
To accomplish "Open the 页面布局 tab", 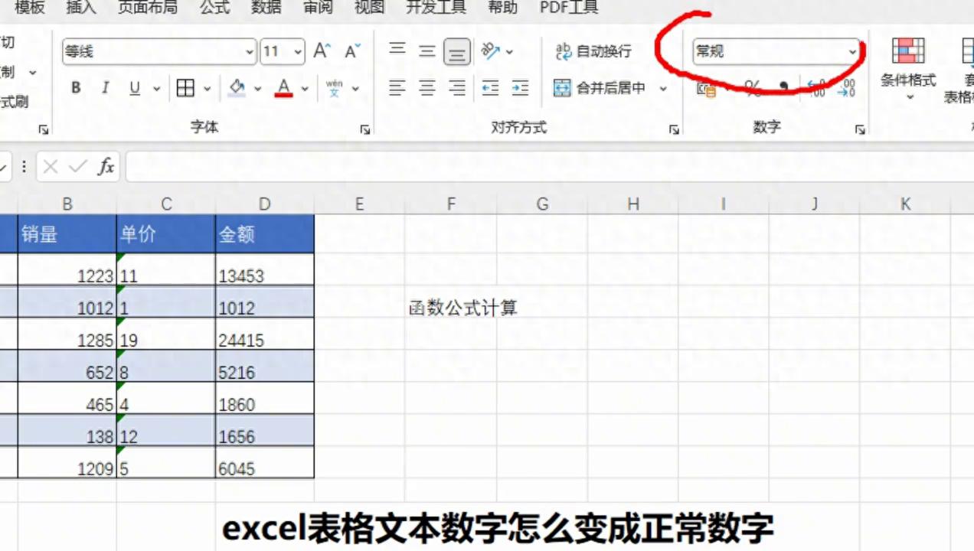I will coord(147,8).
